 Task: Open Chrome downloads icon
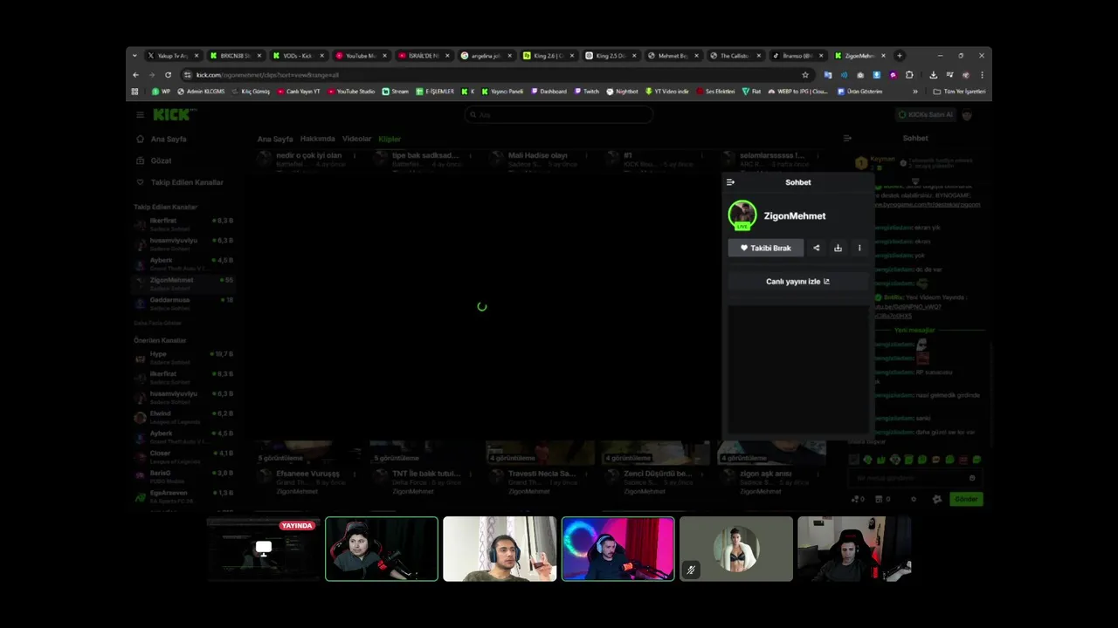point(933,75)
